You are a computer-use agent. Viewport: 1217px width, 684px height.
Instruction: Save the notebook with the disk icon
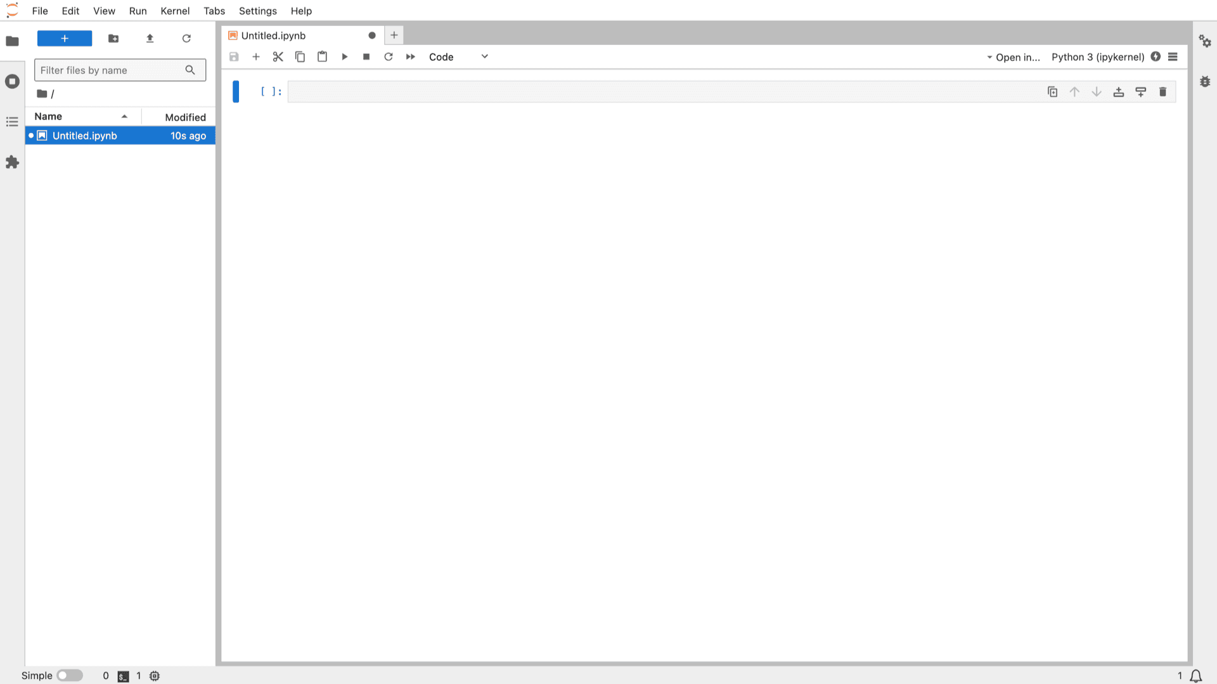(x=234, y=57)
